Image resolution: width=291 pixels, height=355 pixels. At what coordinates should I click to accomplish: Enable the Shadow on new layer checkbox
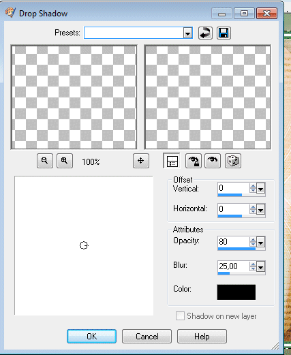(180, 316)
